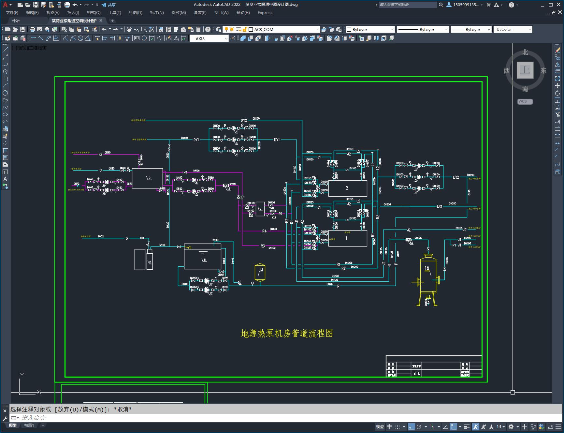The height and width of the screenshot is (433, 564).
Task: Select the Rotate tool in modify toolbar
Action: point(557,93)
